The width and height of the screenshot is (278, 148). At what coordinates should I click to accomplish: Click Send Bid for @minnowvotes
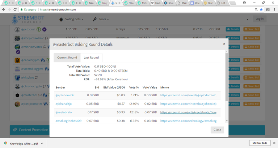click(252, 47)
